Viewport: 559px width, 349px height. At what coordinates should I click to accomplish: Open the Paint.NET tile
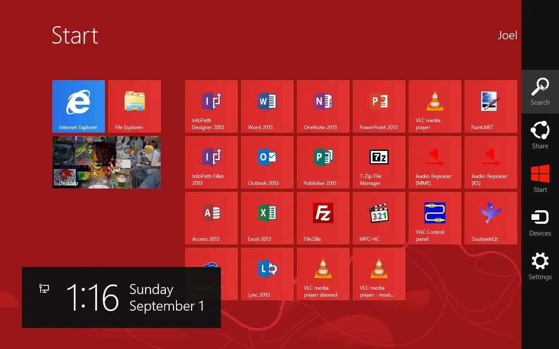(491, 106)
